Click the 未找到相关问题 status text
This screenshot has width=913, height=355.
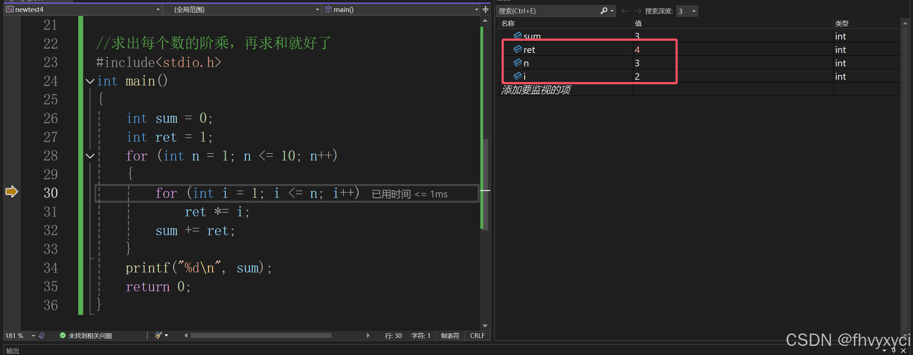pos(90,336)
